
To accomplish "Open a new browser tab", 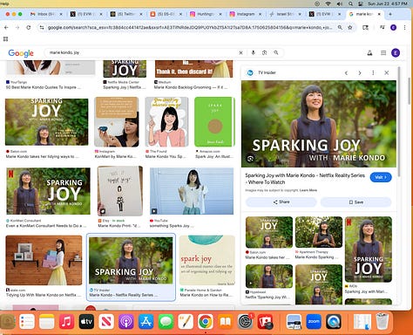I will pos(390,14).
